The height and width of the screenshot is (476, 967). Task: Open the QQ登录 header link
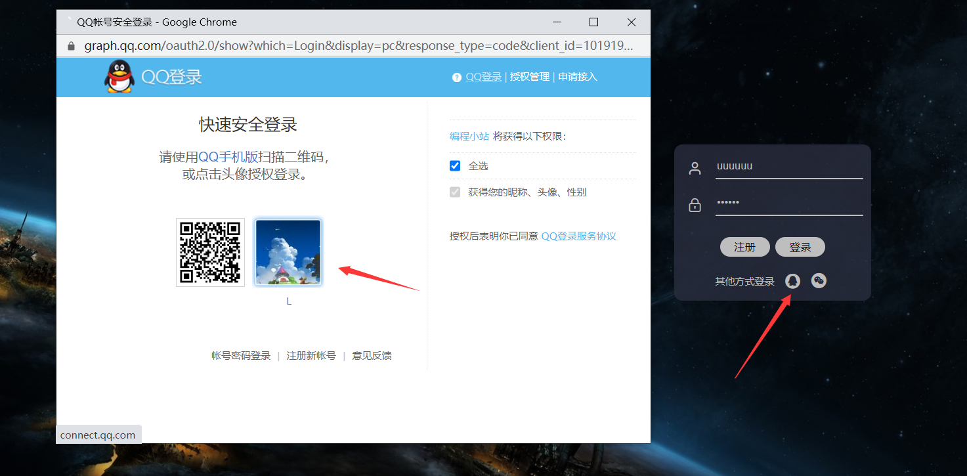[484, 77]
